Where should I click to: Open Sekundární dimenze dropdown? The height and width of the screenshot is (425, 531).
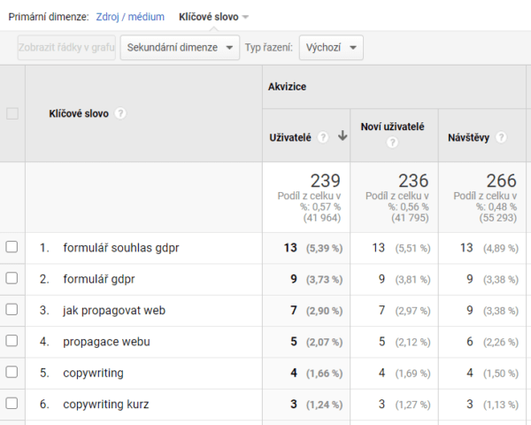click(180, 48)
